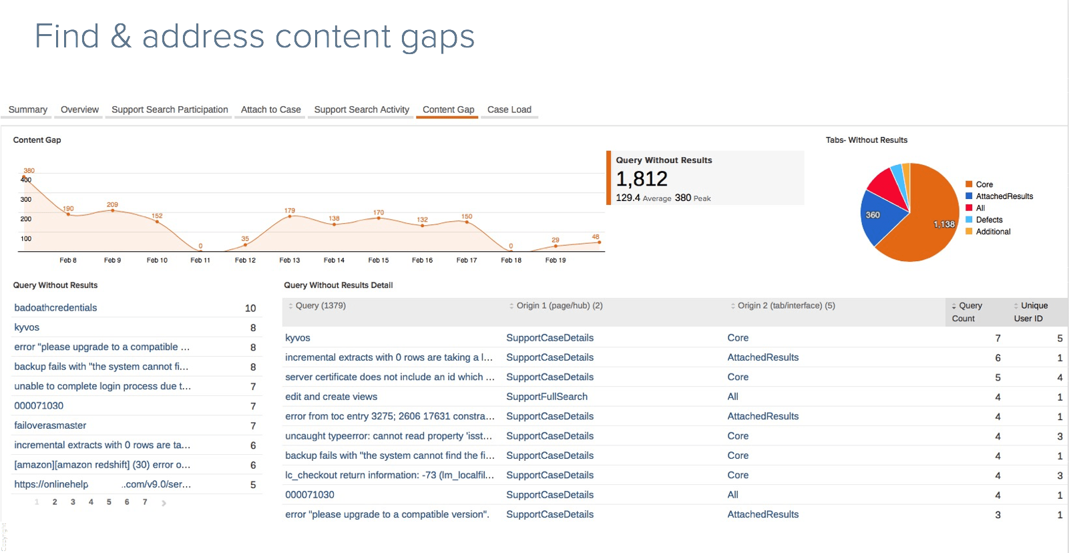This screenshot has height=553, width=1069.
Task: Sort by Query column arrow icon
Action: coord(290,306)
